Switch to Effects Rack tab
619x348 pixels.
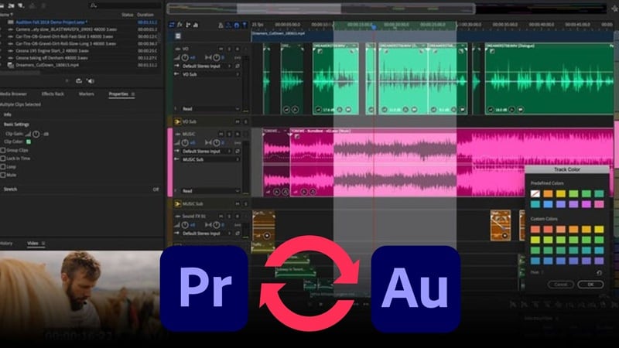(53, 94)
